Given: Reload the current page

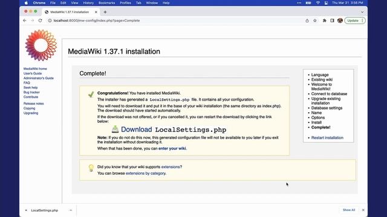Looking at the screenshot, I should tap(41, 20).
